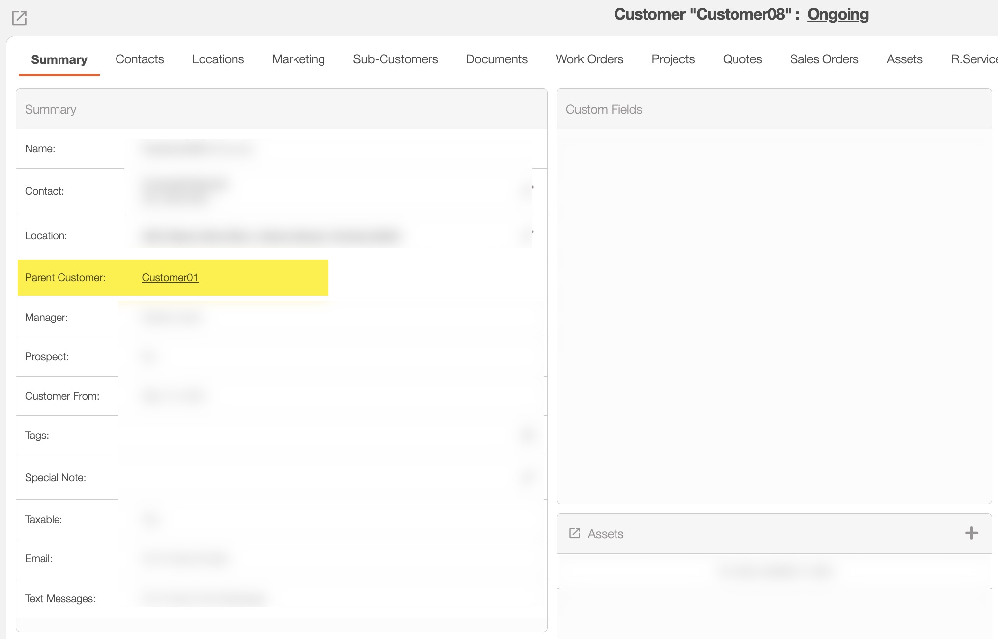Viewport: 998px width, 639px height.
Task: Open the Locations tab
Action: [x=218, y=59]
